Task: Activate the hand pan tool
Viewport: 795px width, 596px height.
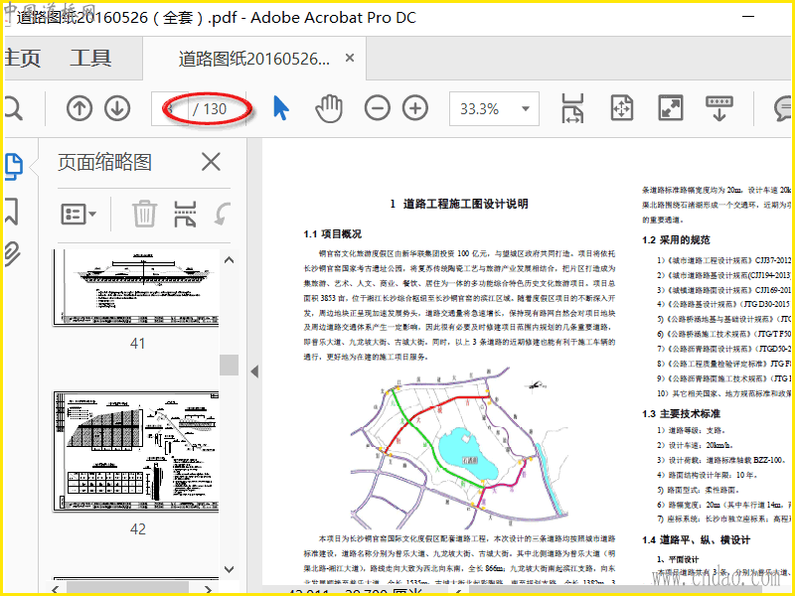Action: pyautogui.click(x=329, y=108)
